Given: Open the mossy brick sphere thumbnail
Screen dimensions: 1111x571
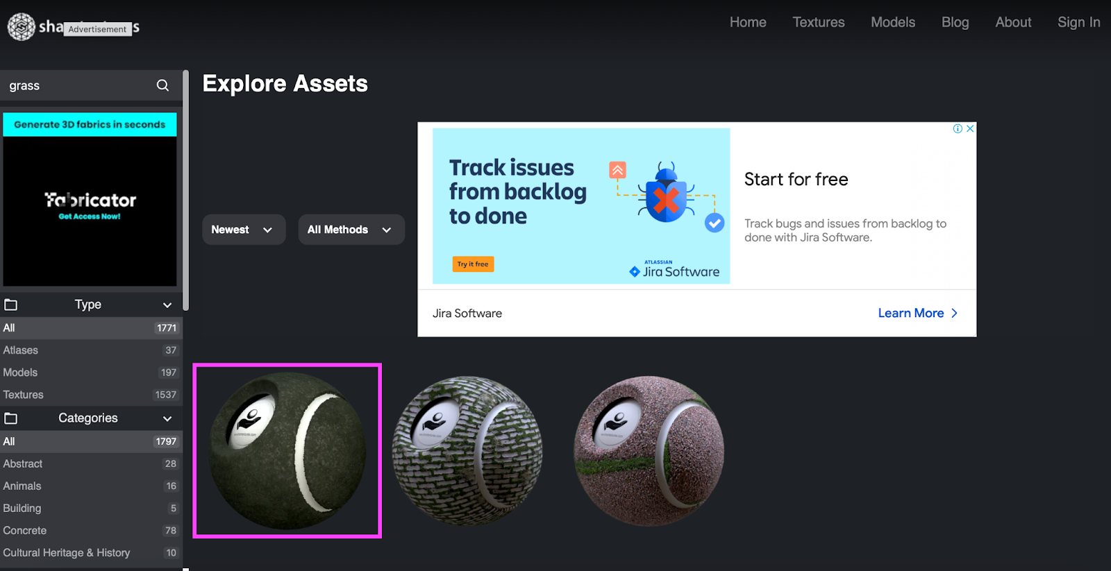Looking at the screenshot, I should tap(468, 451).
